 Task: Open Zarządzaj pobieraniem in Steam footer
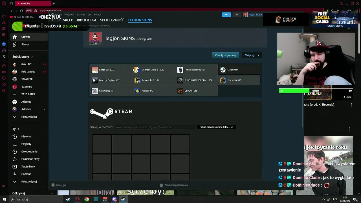tap(174, 185)
